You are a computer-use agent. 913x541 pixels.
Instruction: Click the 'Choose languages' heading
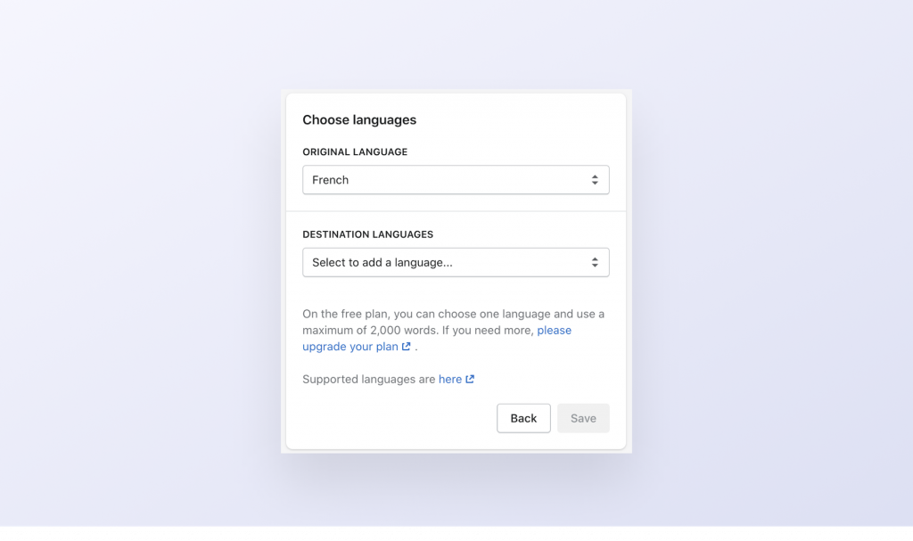[x=359, y=120]
